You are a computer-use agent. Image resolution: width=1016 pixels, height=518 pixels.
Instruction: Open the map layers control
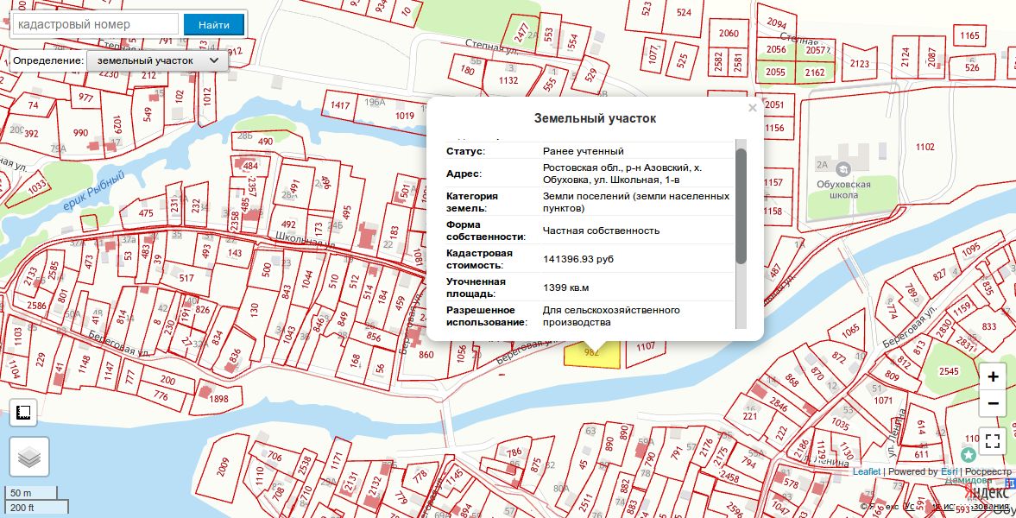(29, 457)
